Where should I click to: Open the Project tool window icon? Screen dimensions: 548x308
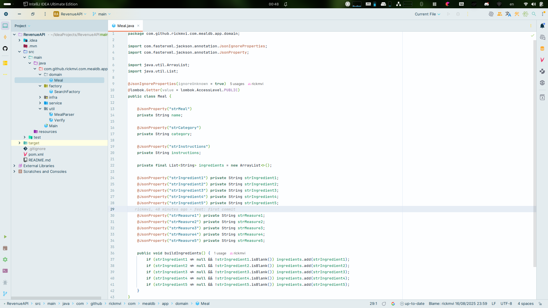[x=5, y=26]
